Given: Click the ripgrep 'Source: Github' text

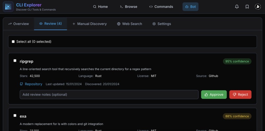Looking at the screenshot, I should (207, 76).
